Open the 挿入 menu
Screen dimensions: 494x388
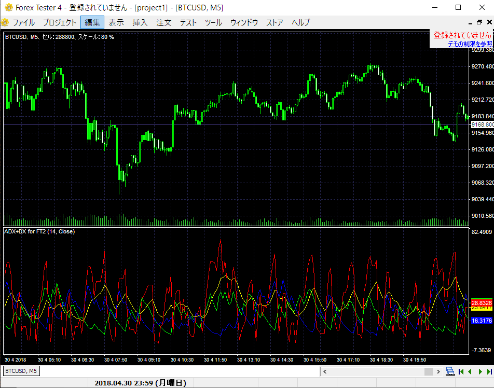(x=140, y=23)
